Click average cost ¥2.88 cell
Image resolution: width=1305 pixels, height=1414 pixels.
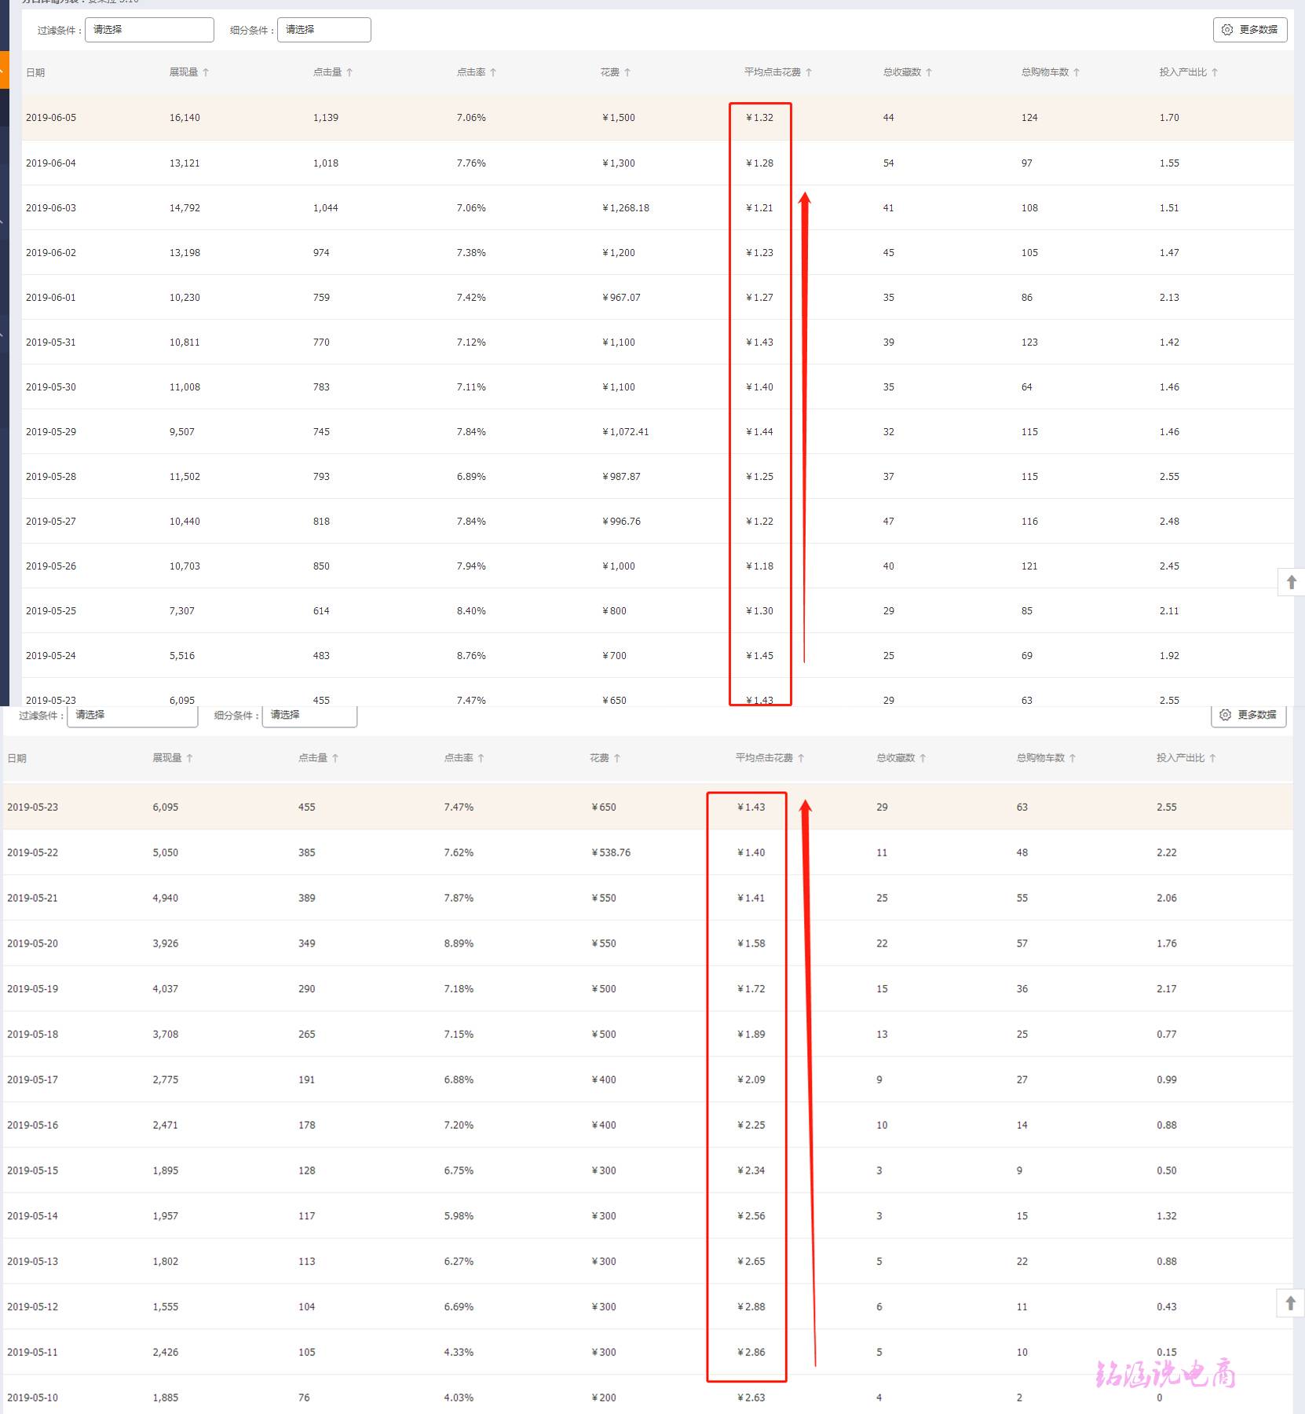tap(751, 1307)
